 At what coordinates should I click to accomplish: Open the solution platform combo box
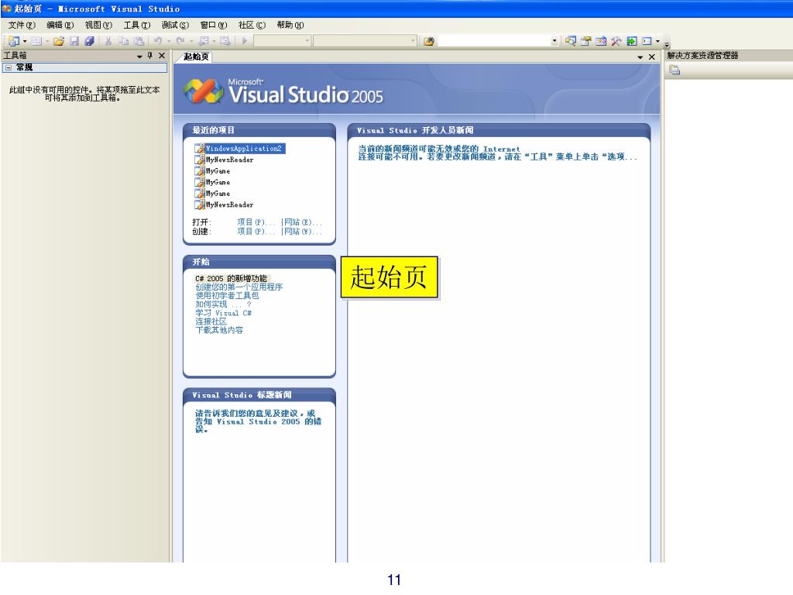pos(366,41)
